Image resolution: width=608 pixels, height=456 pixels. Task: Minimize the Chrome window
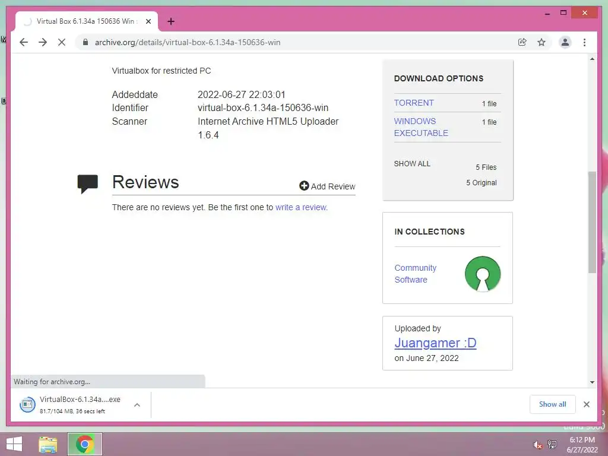coord(547,13)
